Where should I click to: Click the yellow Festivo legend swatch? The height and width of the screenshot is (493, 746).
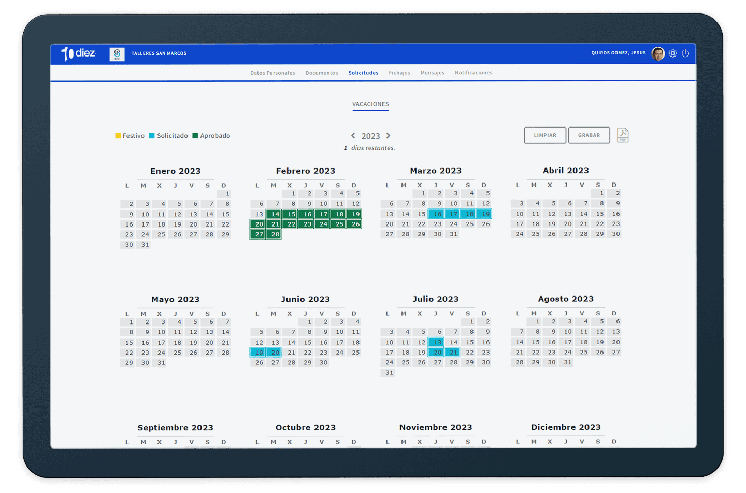pyautogui.click(x=118, y=136)
